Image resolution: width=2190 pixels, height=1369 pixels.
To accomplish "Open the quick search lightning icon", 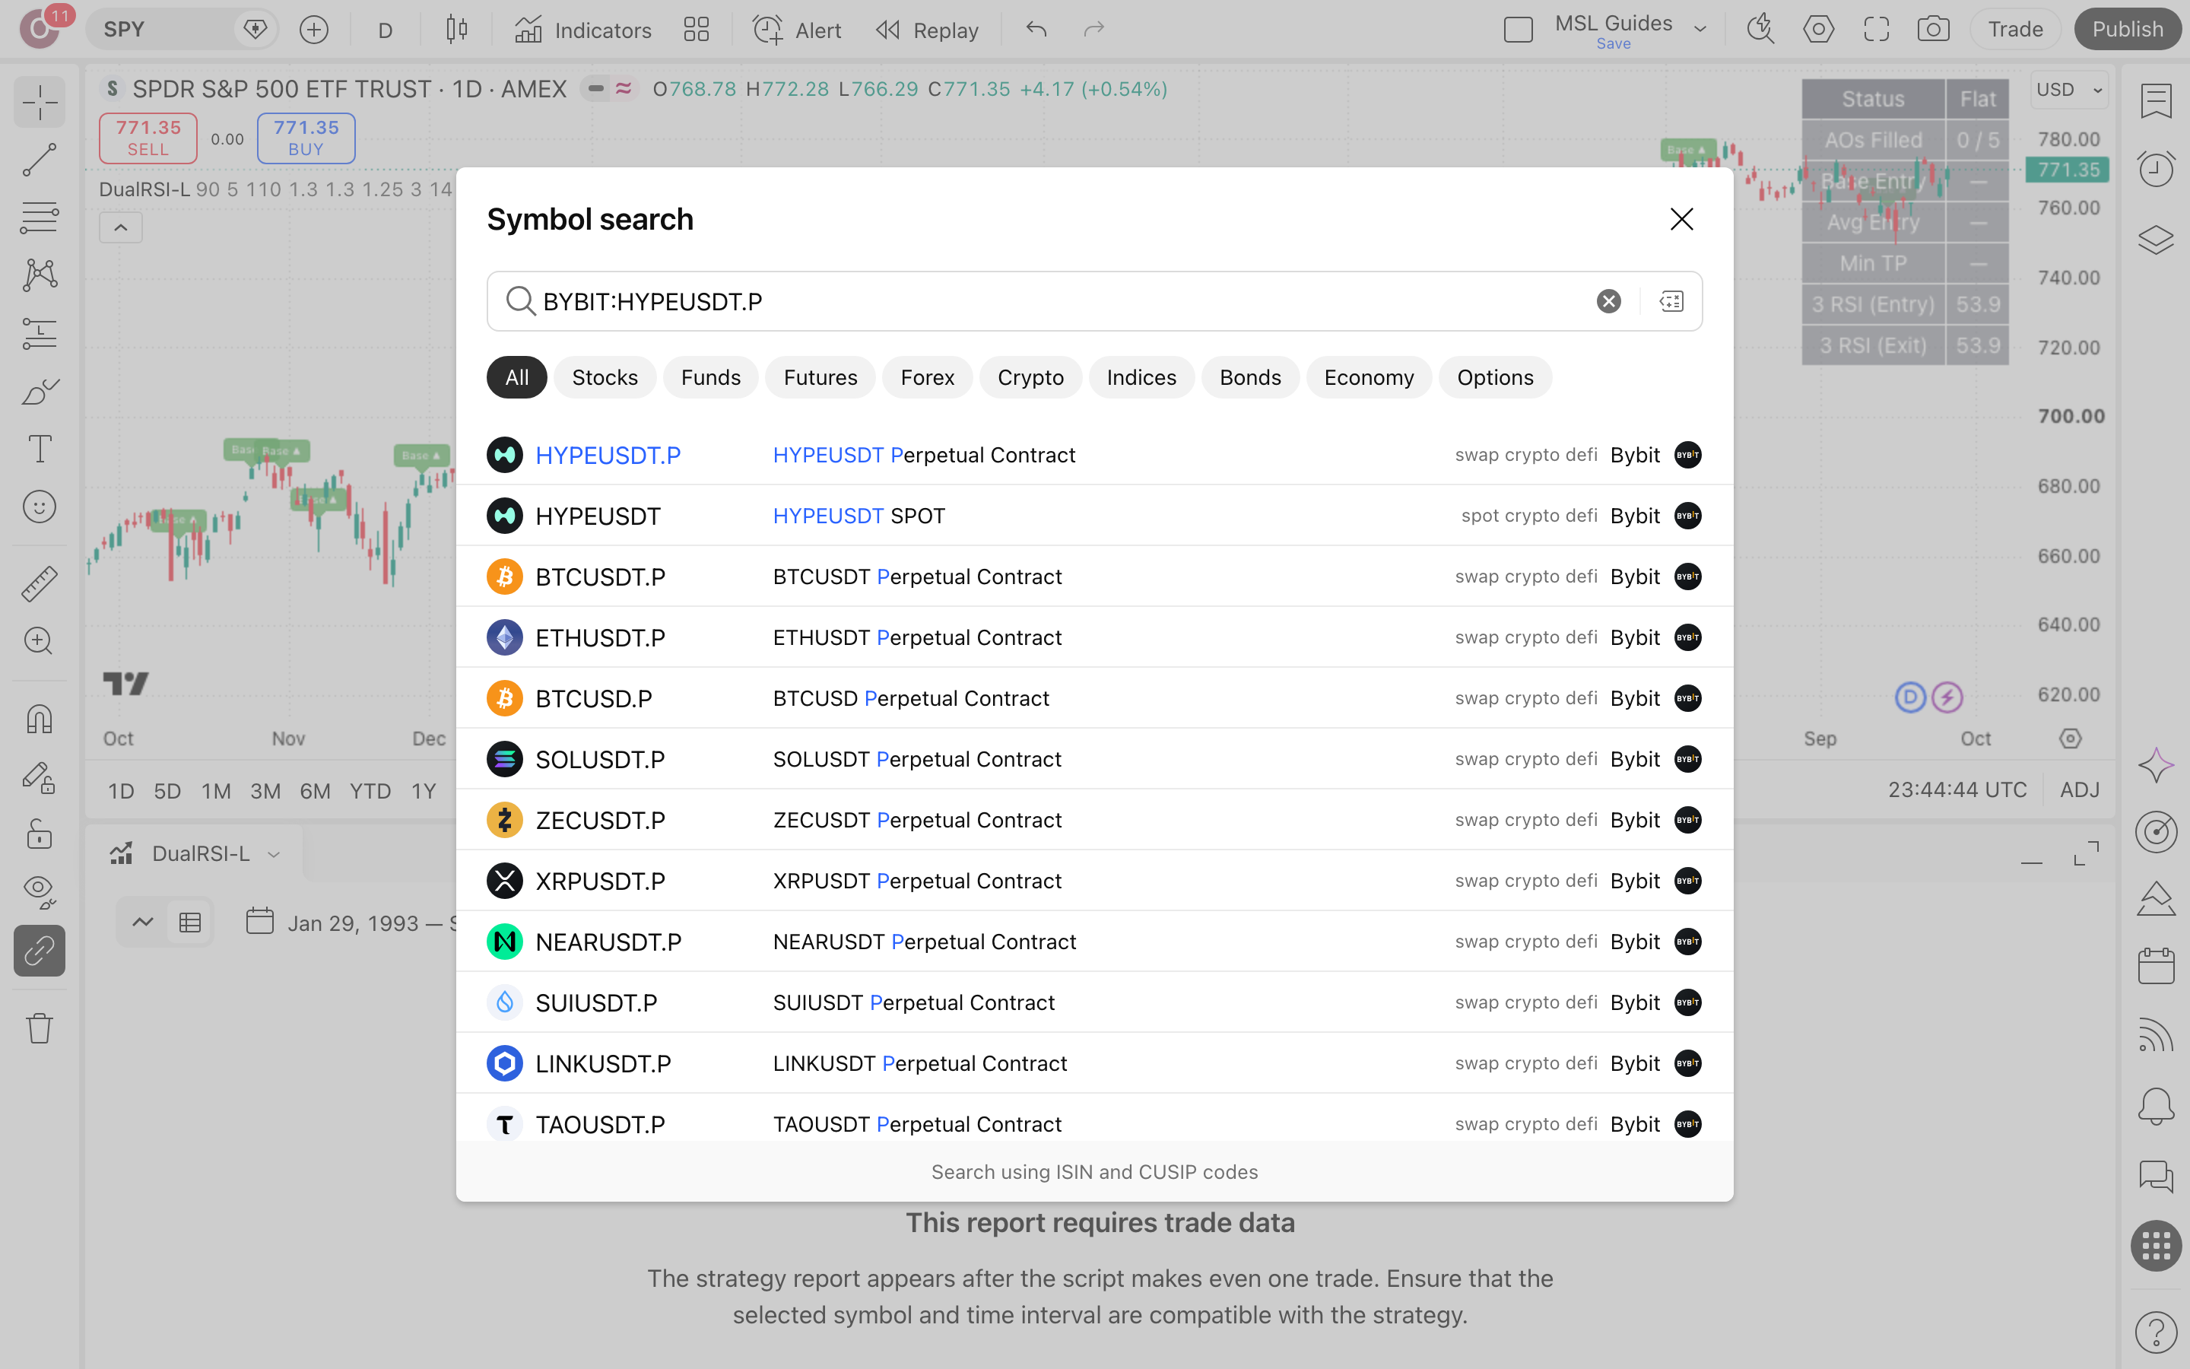I will [1760, 30].
